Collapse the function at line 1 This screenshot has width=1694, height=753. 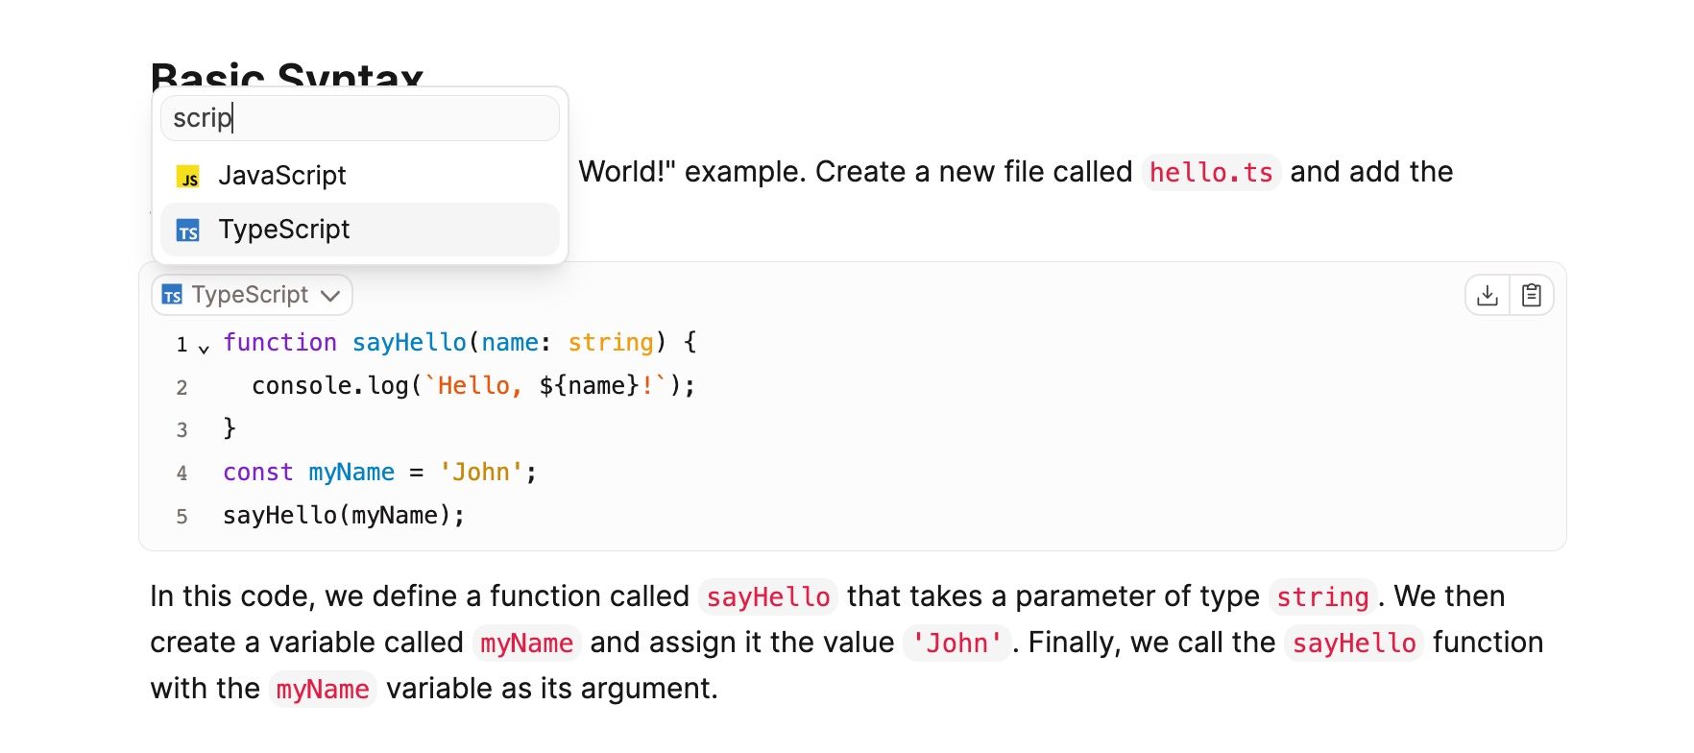point(204,348)
